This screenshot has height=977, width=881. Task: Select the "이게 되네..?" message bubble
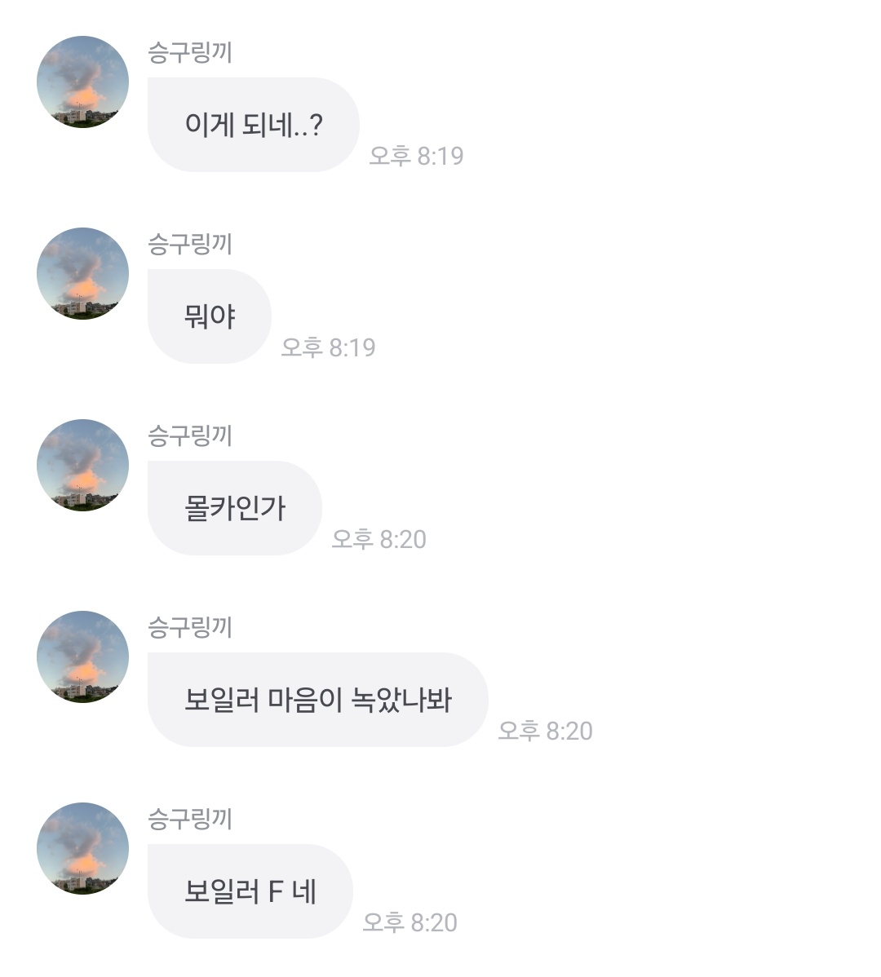click(253, 125)
